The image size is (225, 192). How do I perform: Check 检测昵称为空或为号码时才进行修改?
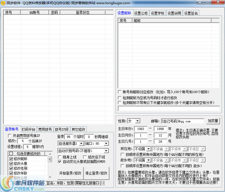point(120,98)
